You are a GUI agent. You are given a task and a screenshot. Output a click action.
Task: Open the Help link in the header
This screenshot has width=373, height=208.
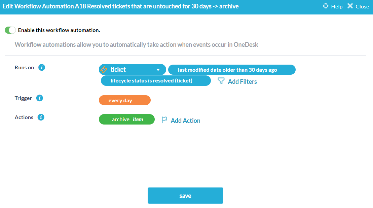coord(337,6)
